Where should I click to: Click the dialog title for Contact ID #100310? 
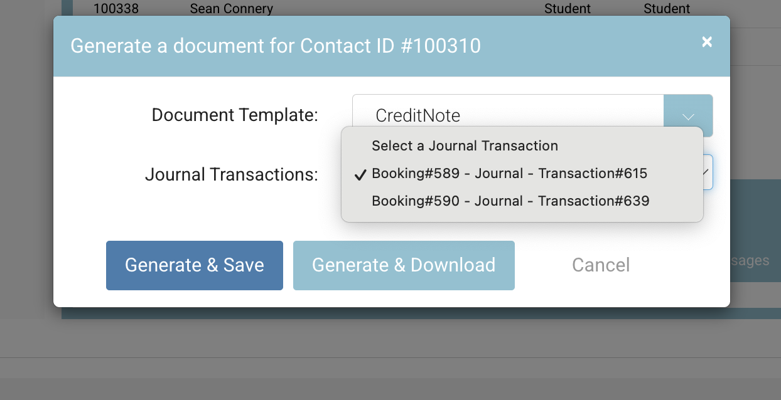(276, 46)
